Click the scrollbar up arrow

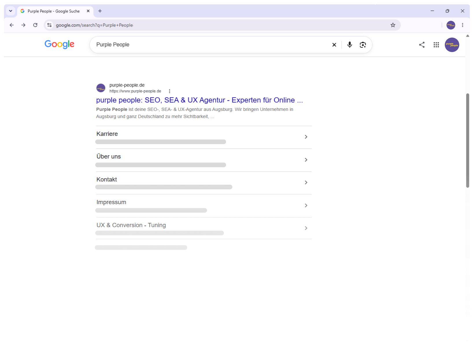468,36
